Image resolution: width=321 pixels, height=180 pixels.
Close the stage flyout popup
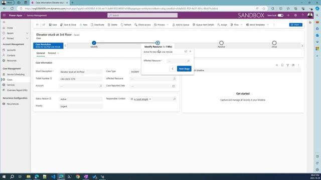coord(191,51)
